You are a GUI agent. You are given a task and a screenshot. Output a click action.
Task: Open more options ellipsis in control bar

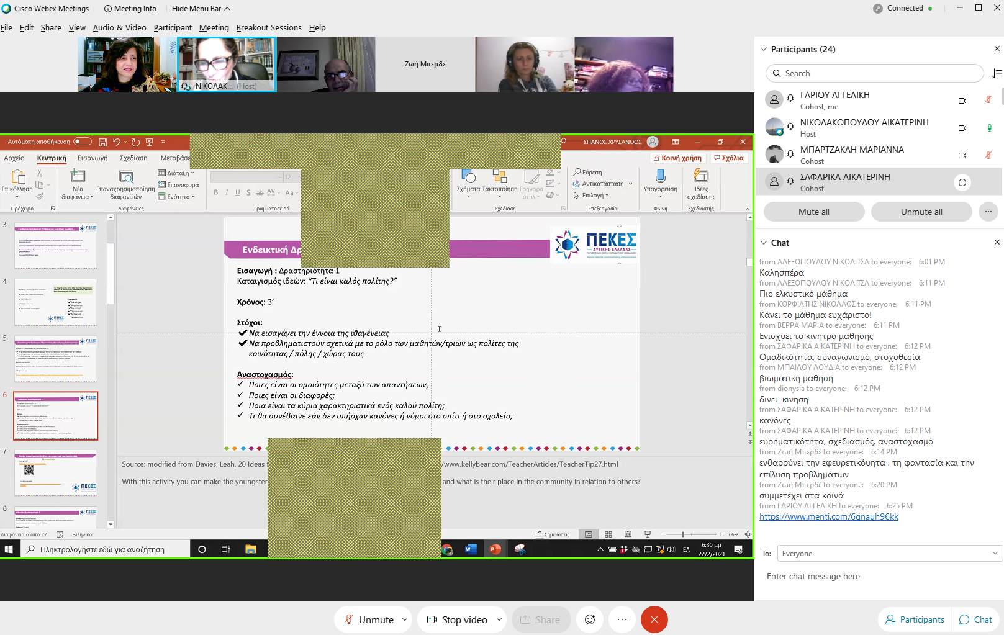pos(622,619)
